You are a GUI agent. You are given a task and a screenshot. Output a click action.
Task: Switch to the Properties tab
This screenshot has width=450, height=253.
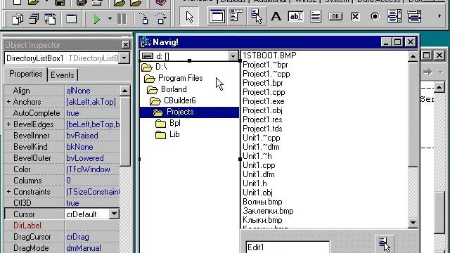[25, 74]
